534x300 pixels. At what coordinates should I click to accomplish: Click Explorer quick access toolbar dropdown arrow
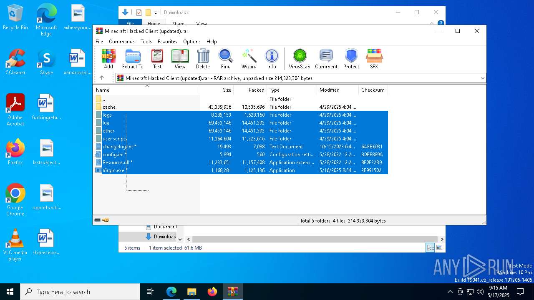point(156,12)
